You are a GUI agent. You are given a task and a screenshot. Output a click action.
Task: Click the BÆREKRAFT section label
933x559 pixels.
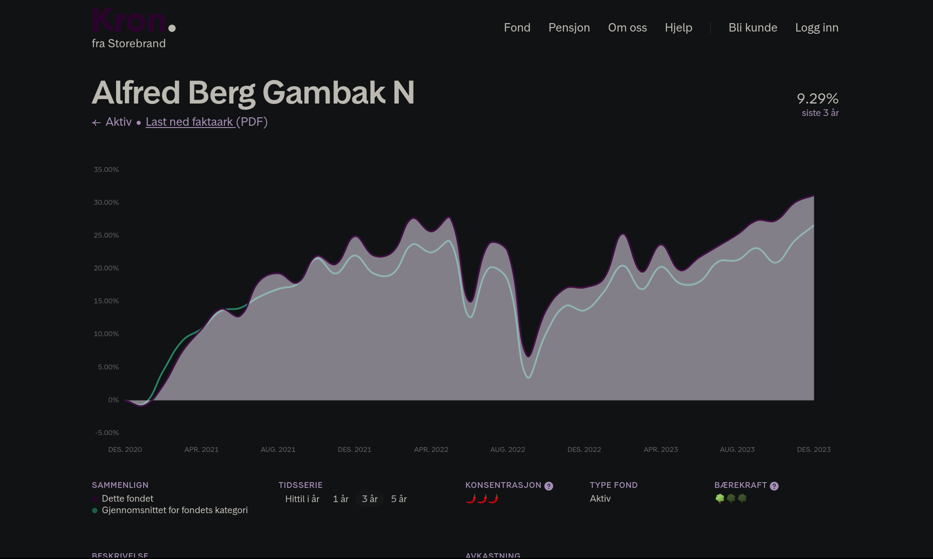[x=740, y=485]
